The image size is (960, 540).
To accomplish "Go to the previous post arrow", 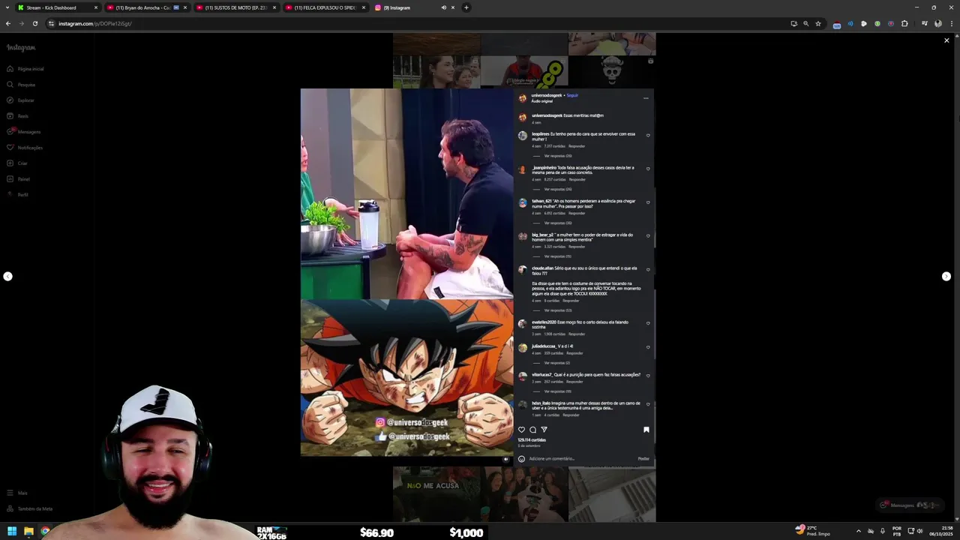I will coord(7,277).
